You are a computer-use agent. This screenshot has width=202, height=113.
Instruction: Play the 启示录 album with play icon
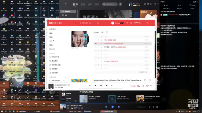click(x=102, y=32)
